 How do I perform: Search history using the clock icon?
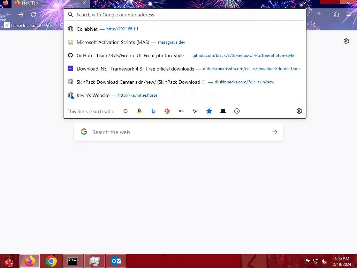click(237, 111)
